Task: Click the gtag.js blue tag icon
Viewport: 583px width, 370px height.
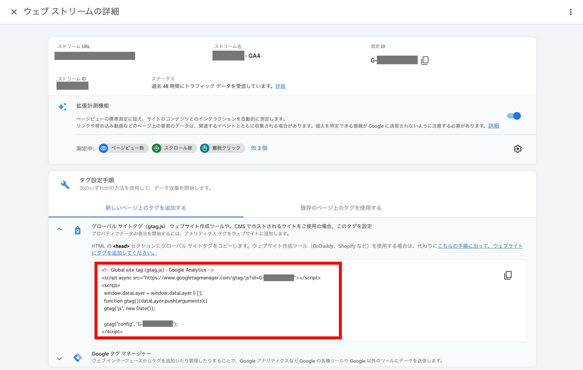Action: [78, 230]
